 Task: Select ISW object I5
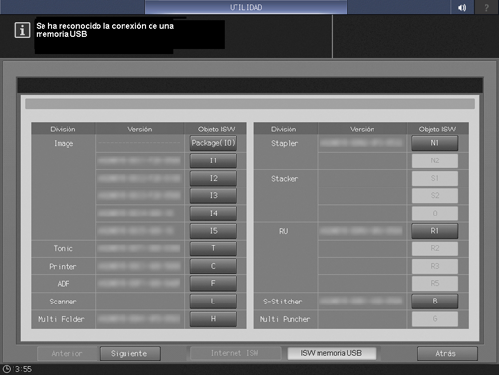click(x=213, y=231)
